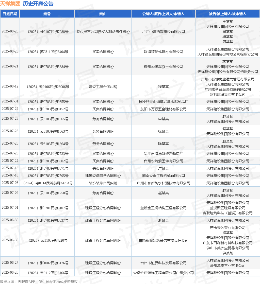Screen dimensions: 260x284
Task: Click case number 云3103民初1663号
Action: 48,132
